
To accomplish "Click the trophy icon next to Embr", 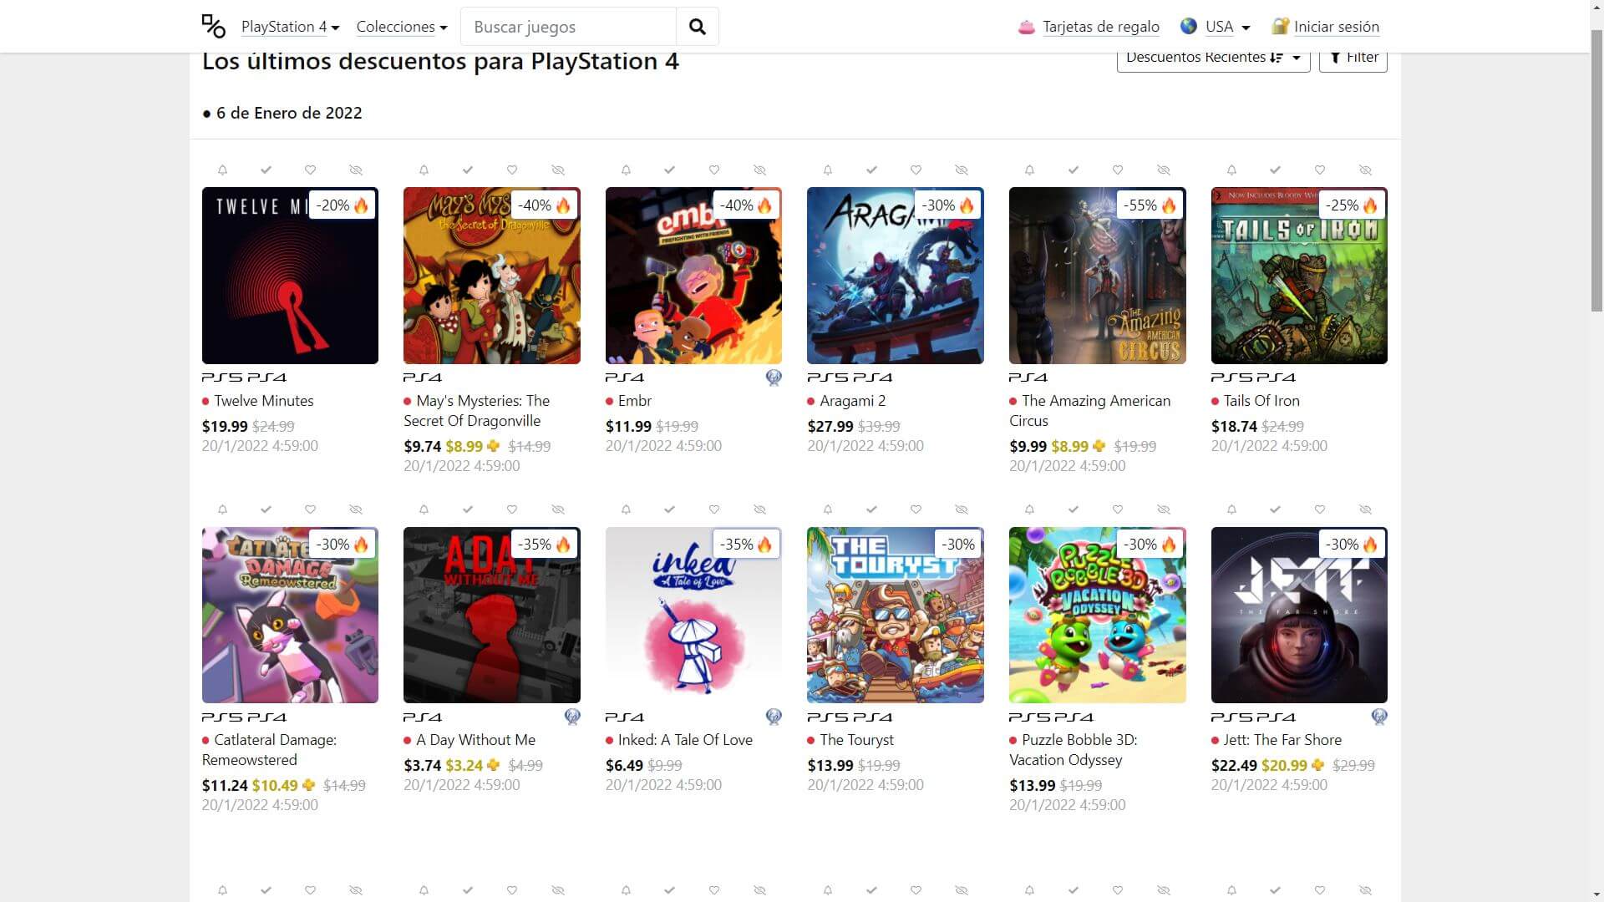I will pos(774,378).
